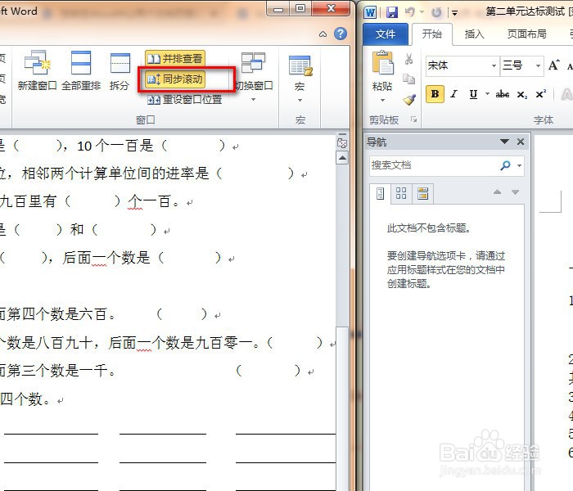Click the New Window (新建窗口) icon
573x491 pixels.
(x=37, y=62)
